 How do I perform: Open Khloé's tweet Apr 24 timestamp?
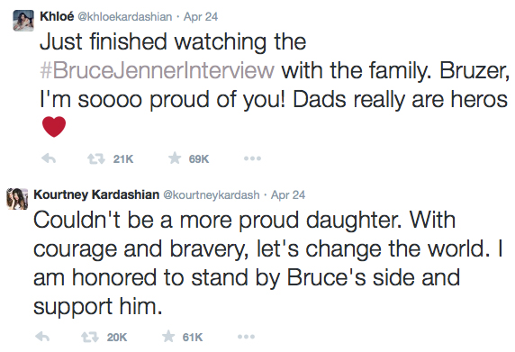pos(201,17)
